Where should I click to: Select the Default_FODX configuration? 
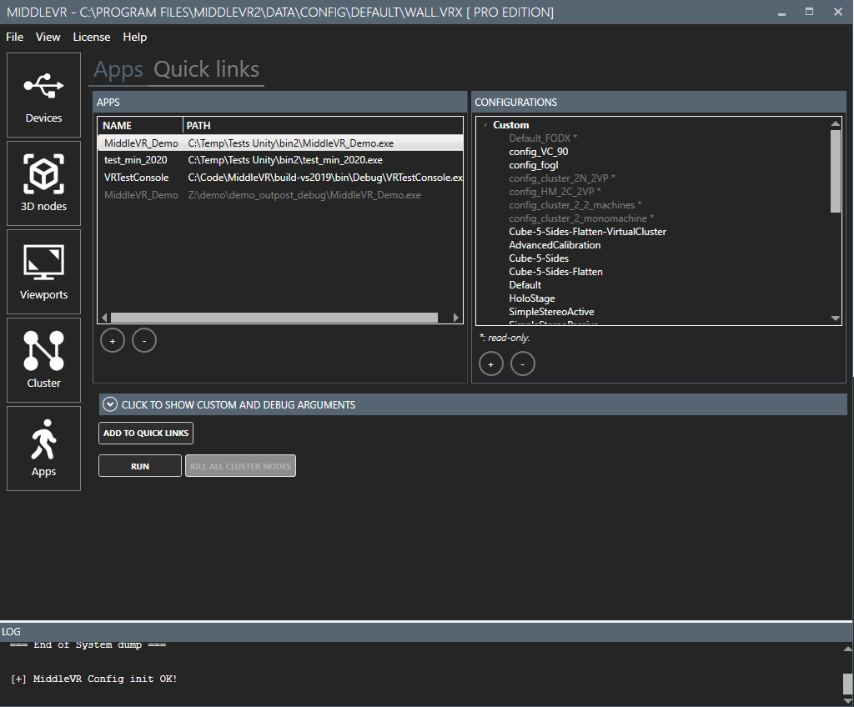click(x=542, y=138)
